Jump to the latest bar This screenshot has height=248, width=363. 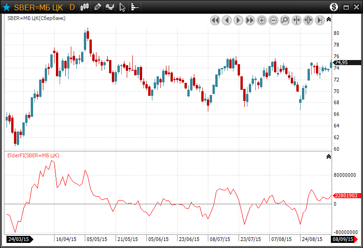[320, 20]
